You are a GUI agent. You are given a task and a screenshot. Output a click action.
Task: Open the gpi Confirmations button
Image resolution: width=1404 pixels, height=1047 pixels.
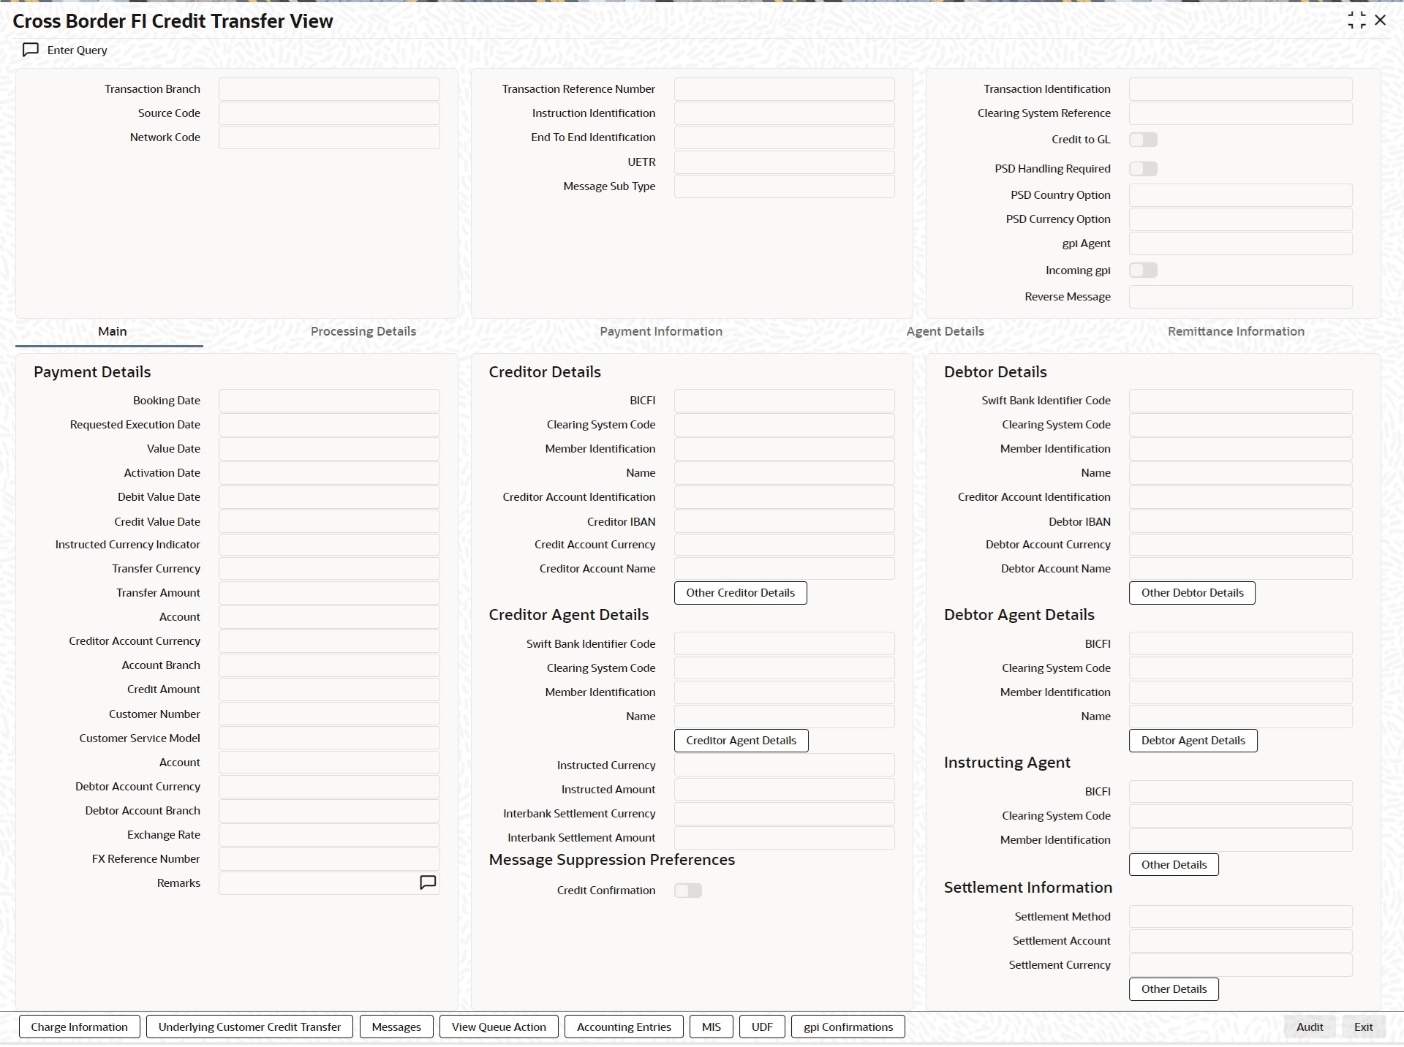point(848,1027)
